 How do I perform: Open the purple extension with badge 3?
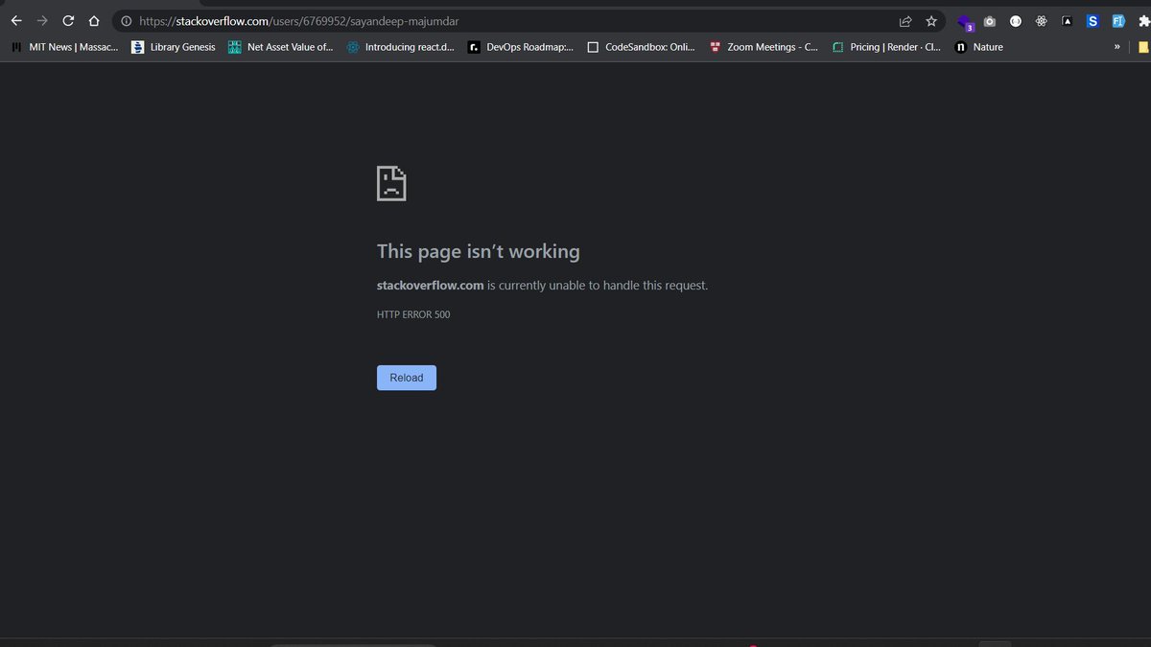pos(966,22)
